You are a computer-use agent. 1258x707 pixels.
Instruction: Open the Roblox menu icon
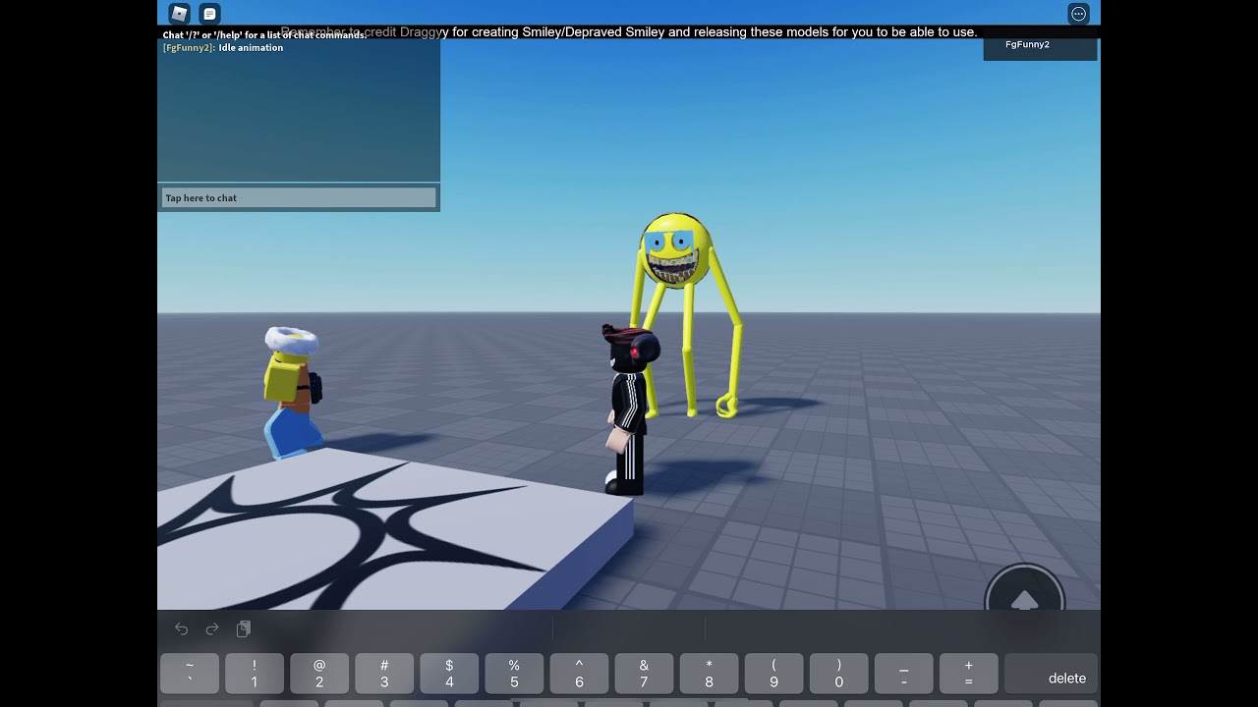point(179,14)
